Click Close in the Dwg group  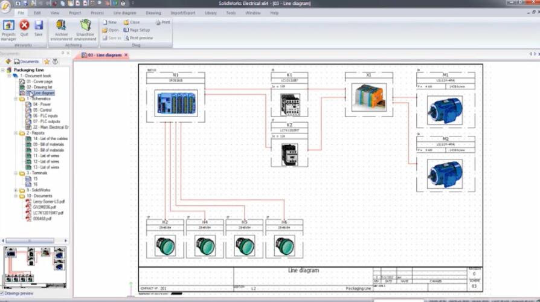(x=132, y=22)
